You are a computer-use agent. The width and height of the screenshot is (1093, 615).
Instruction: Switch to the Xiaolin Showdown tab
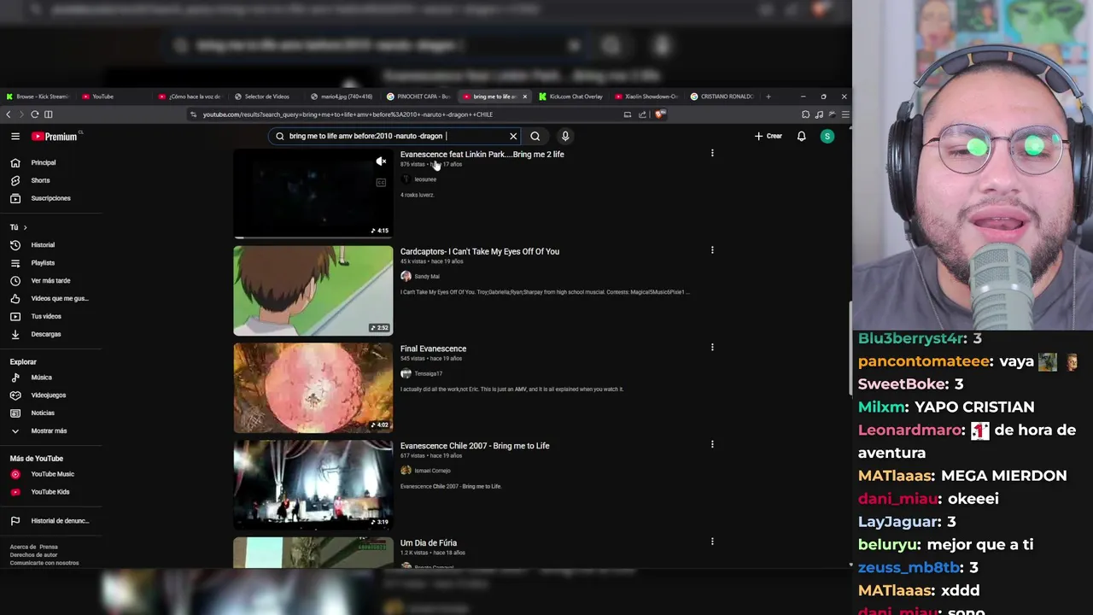point(647,97)
